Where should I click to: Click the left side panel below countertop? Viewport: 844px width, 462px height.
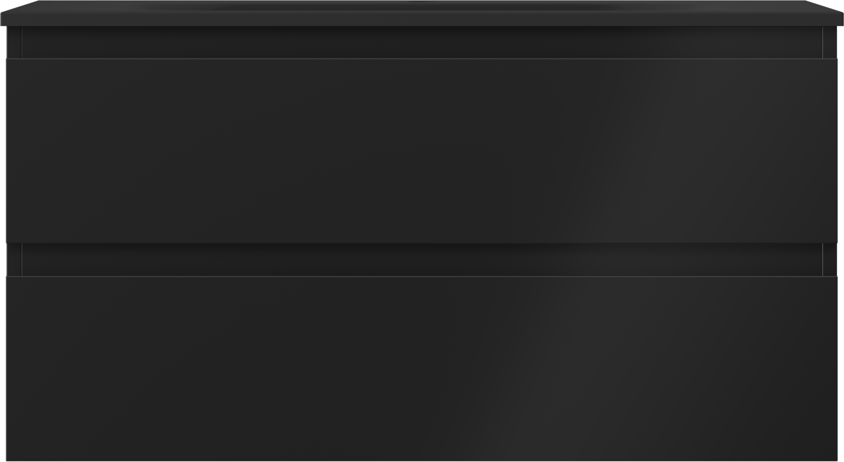click(14, 43)
